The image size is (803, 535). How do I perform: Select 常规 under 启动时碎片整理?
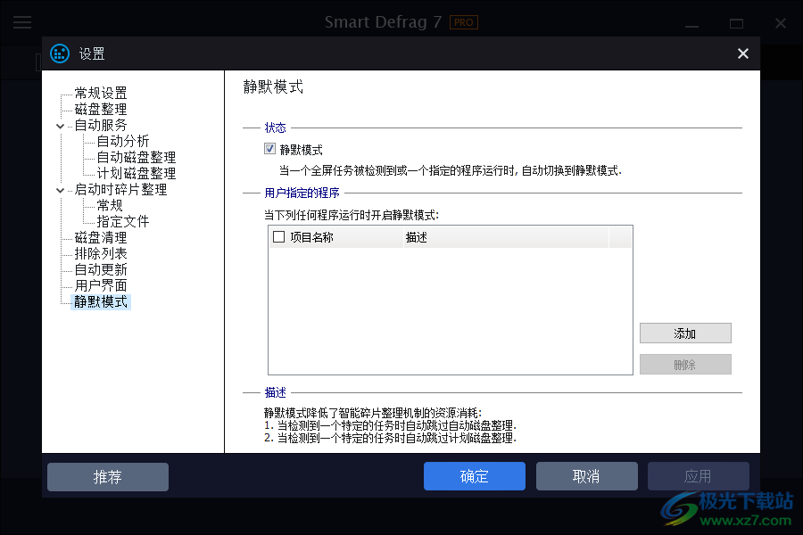110,206
